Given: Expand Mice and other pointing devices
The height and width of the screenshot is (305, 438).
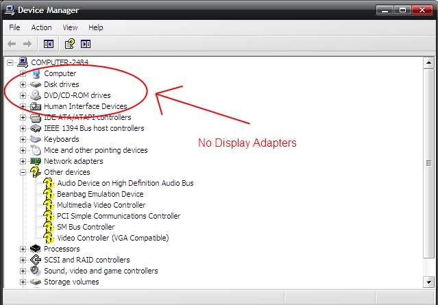Looking at the screenshot, I should point(23,150).
